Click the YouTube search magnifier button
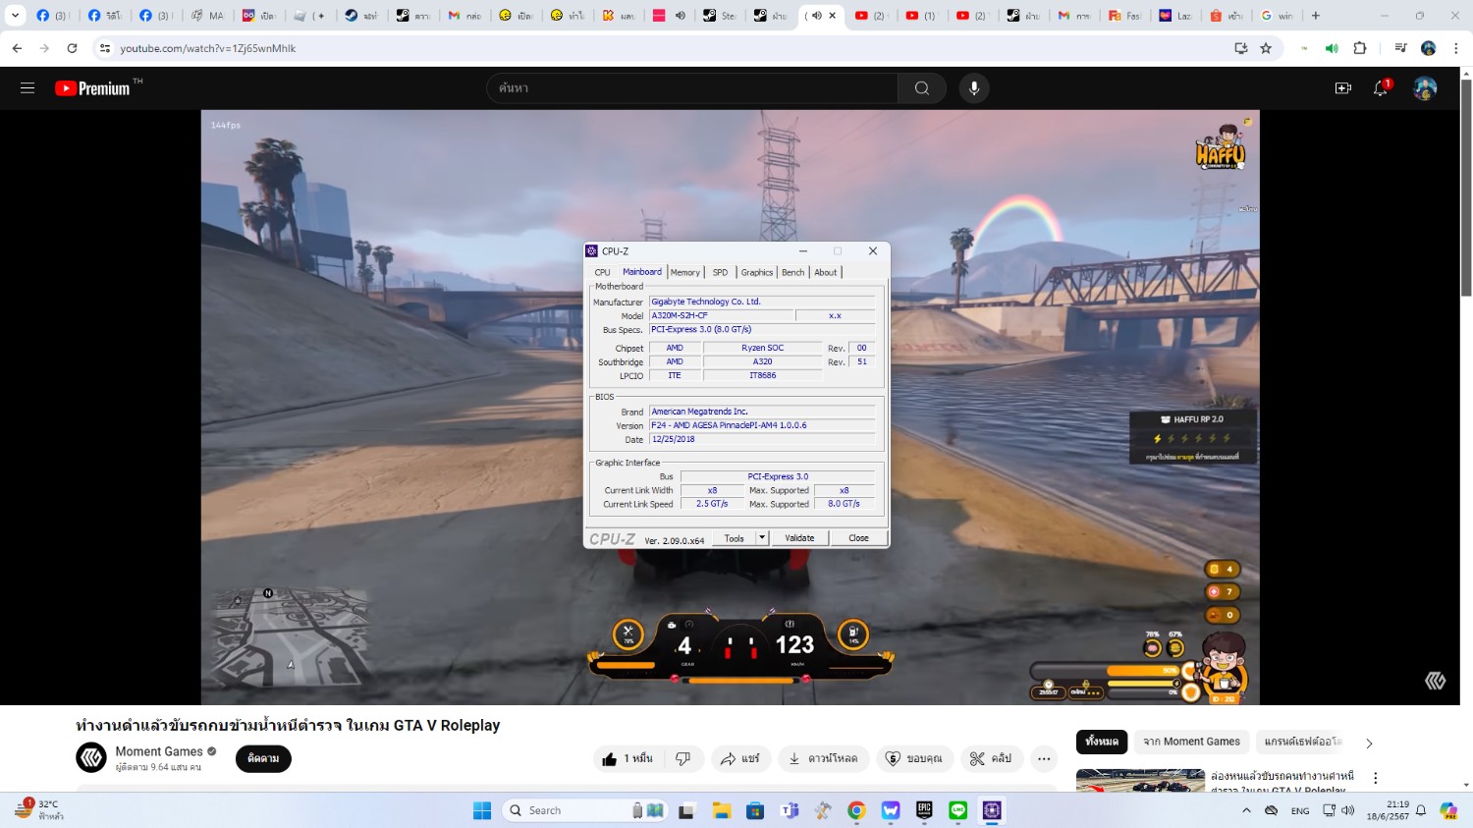The width and height of the screenshot is (1473, 828). [x=921, y=88]
